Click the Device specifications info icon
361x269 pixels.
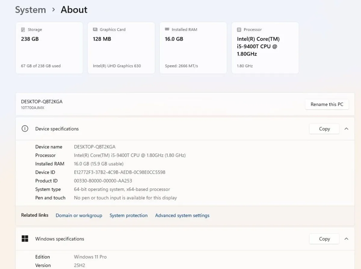click(25, 128)
